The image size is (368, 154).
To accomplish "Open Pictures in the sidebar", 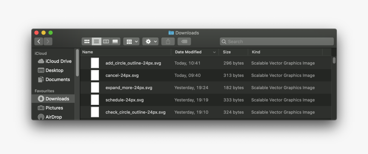I will click(x=50, y=108).
